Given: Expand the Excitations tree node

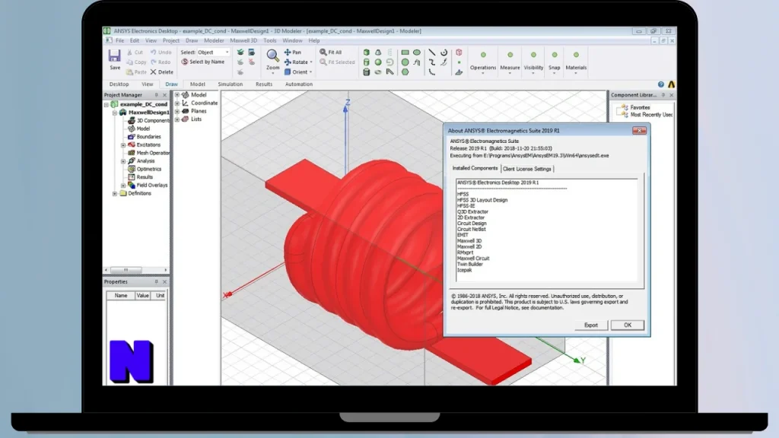Looking at the screenshot, I should [x=123, y=145].
